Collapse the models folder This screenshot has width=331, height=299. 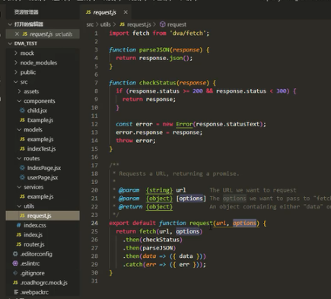click(x=19, y=129)
